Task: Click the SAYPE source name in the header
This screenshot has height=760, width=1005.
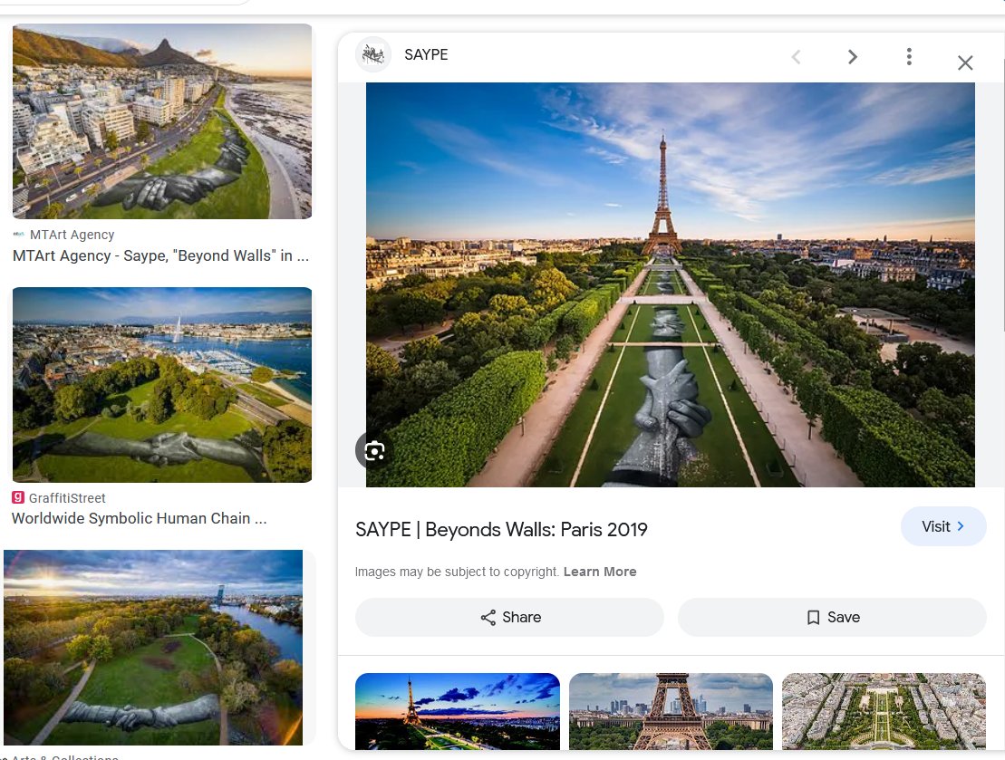Action: click(426, 55)
